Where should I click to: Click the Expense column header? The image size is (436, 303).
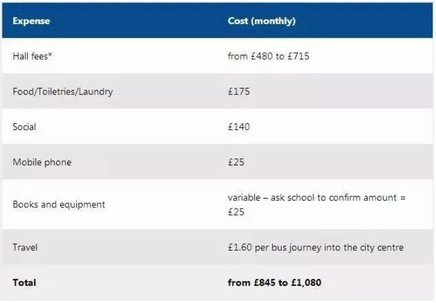coord(31,21)
